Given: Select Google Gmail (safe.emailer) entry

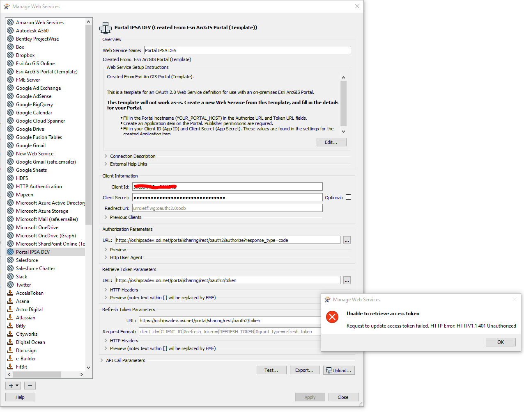Looking at the screenshot, I should (46, 162).
